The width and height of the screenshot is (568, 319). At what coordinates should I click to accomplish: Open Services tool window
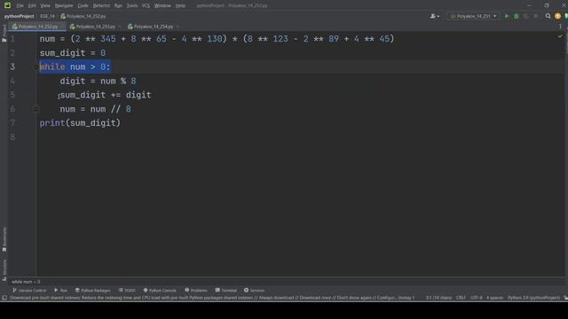click(254, 291)
